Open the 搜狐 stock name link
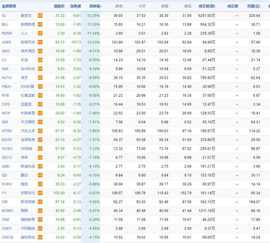 [x=24, y=184]
